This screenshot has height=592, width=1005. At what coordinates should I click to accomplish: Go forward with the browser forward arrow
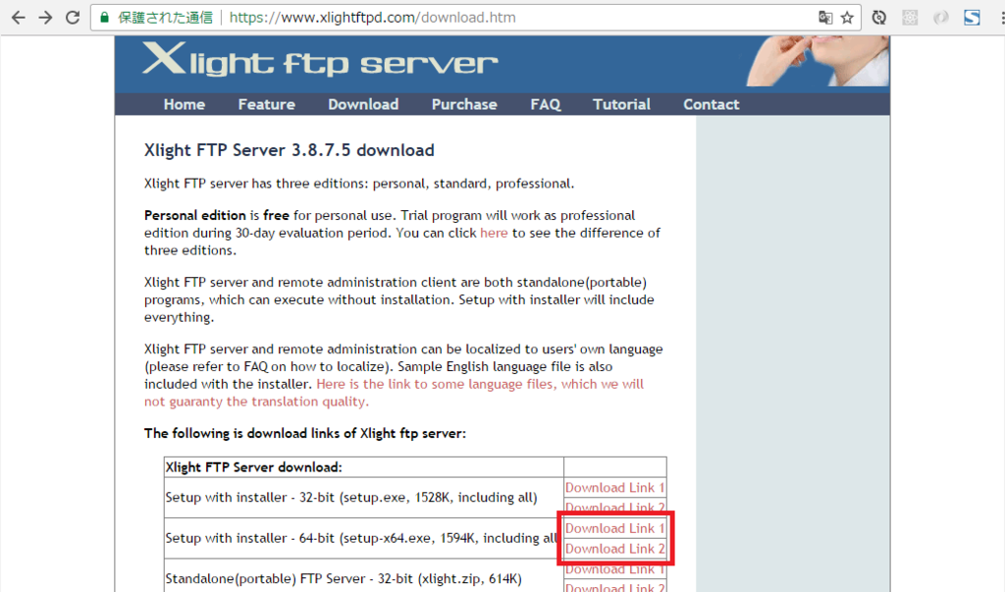click(45, 18)
